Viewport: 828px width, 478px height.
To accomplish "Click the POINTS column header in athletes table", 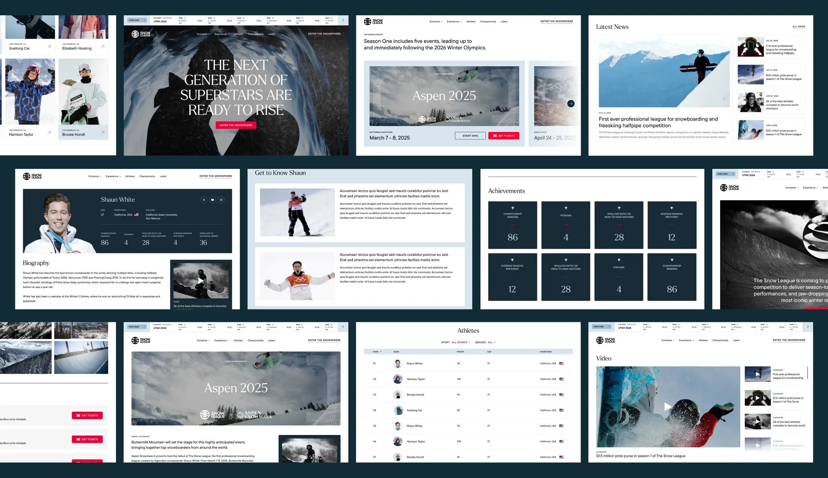I will [460, 351].
